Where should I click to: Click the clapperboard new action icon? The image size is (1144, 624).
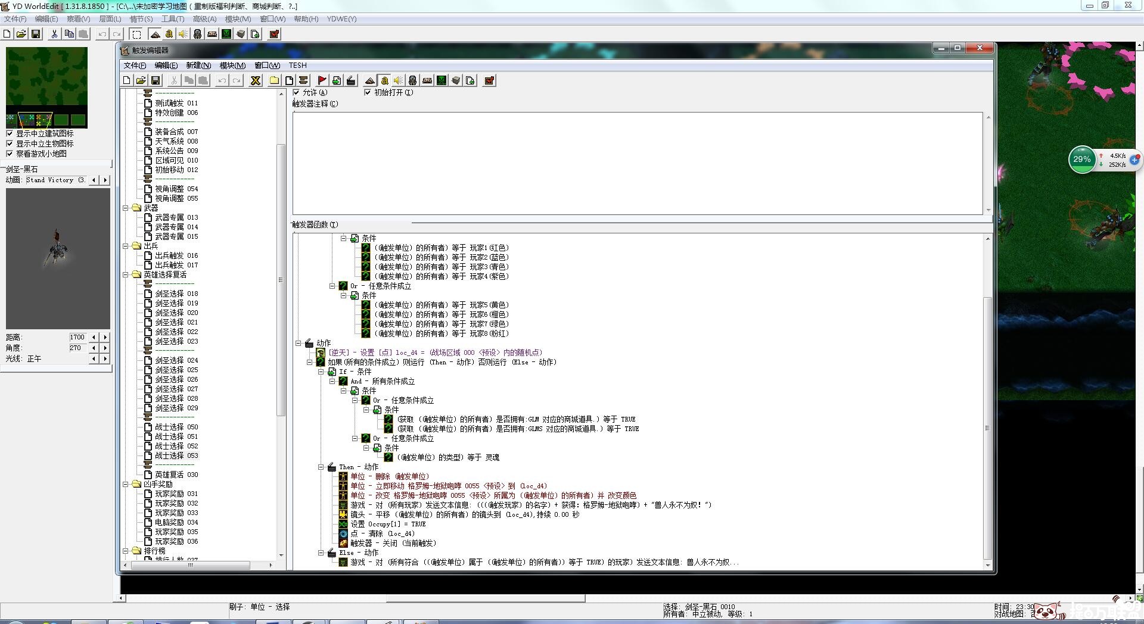pos(351,80)
